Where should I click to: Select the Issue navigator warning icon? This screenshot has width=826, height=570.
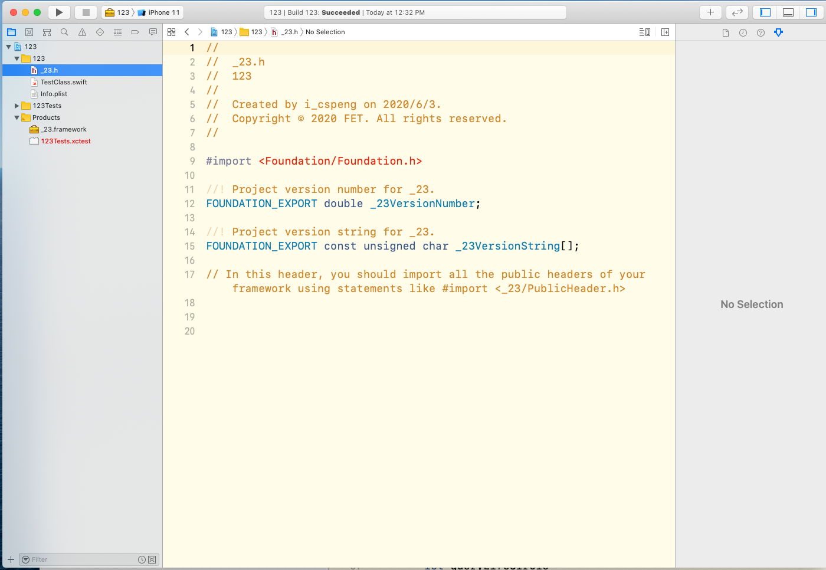click(82, 32)
